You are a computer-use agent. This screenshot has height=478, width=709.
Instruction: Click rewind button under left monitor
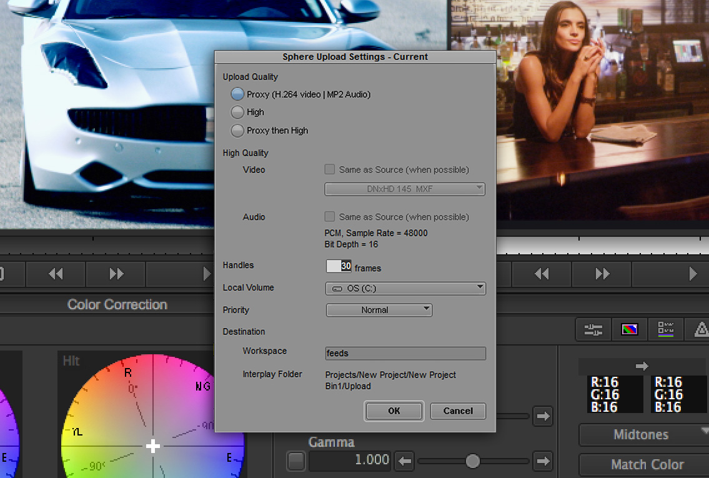[56, 274]
